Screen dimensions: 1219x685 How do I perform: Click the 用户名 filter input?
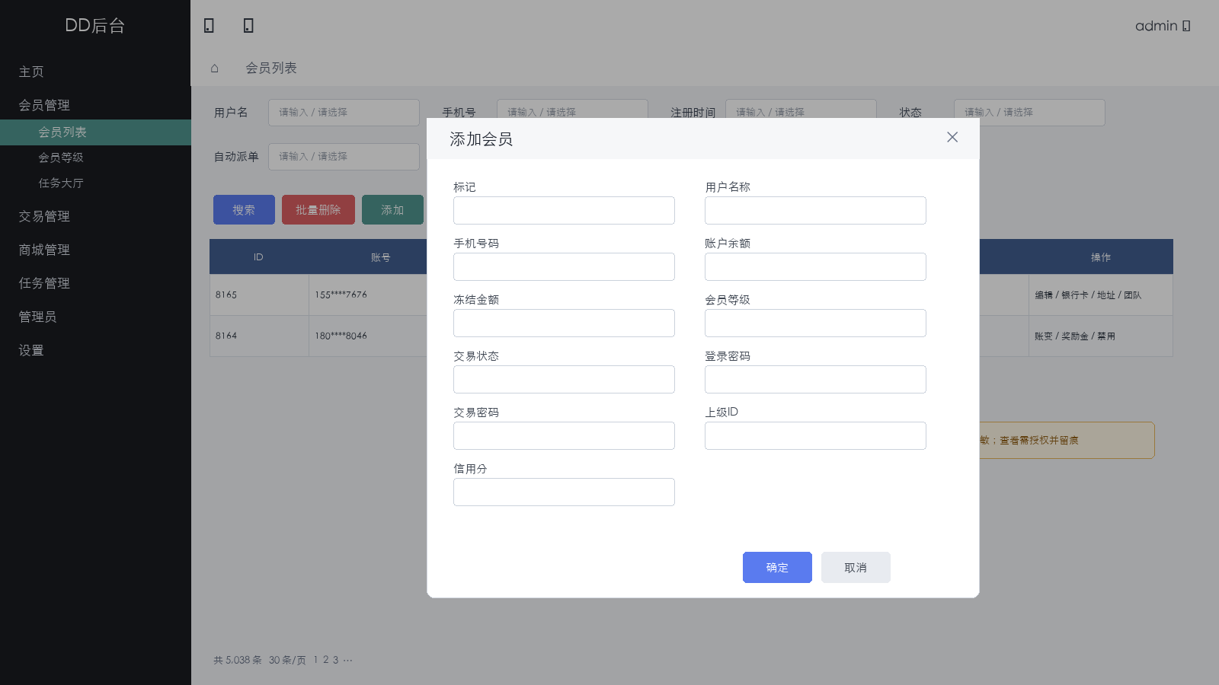[344, 113]
